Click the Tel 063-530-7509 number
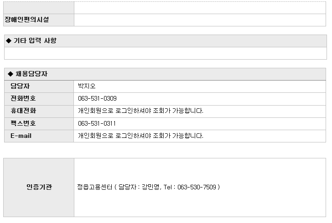This screenshot has width=332, height=223. [x=197, y=187]
